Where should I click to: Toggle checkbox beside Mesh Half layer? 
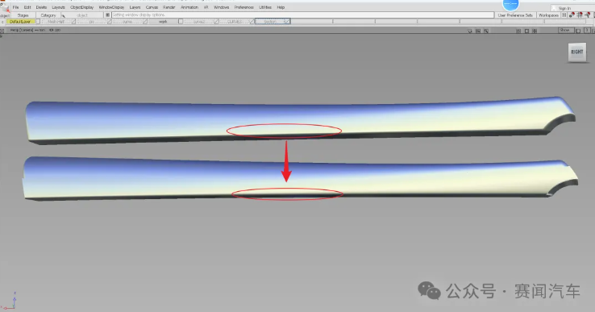(38, 22)
